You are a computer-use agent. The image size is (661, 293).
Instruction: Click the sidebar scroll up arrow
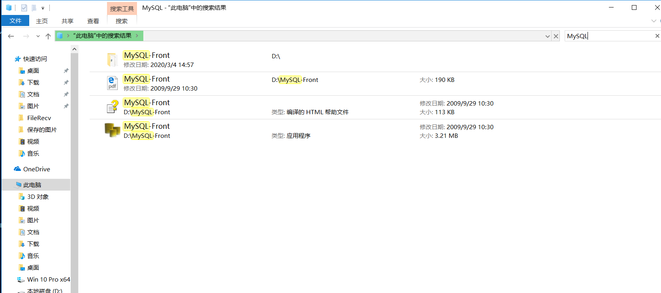(x=74, y=49)
